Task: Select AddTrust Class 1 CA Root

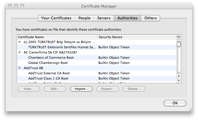Action: (48, 78)
